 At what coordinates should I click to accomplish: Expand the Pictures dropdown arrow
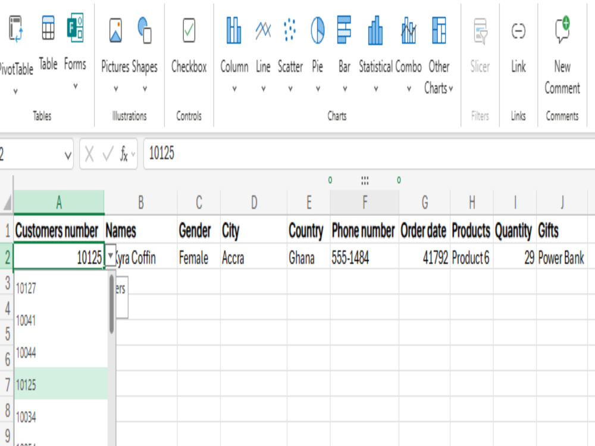coord(116,89)
